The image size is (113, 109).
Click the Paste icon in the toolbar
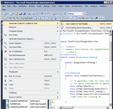[x=37, y=14]
